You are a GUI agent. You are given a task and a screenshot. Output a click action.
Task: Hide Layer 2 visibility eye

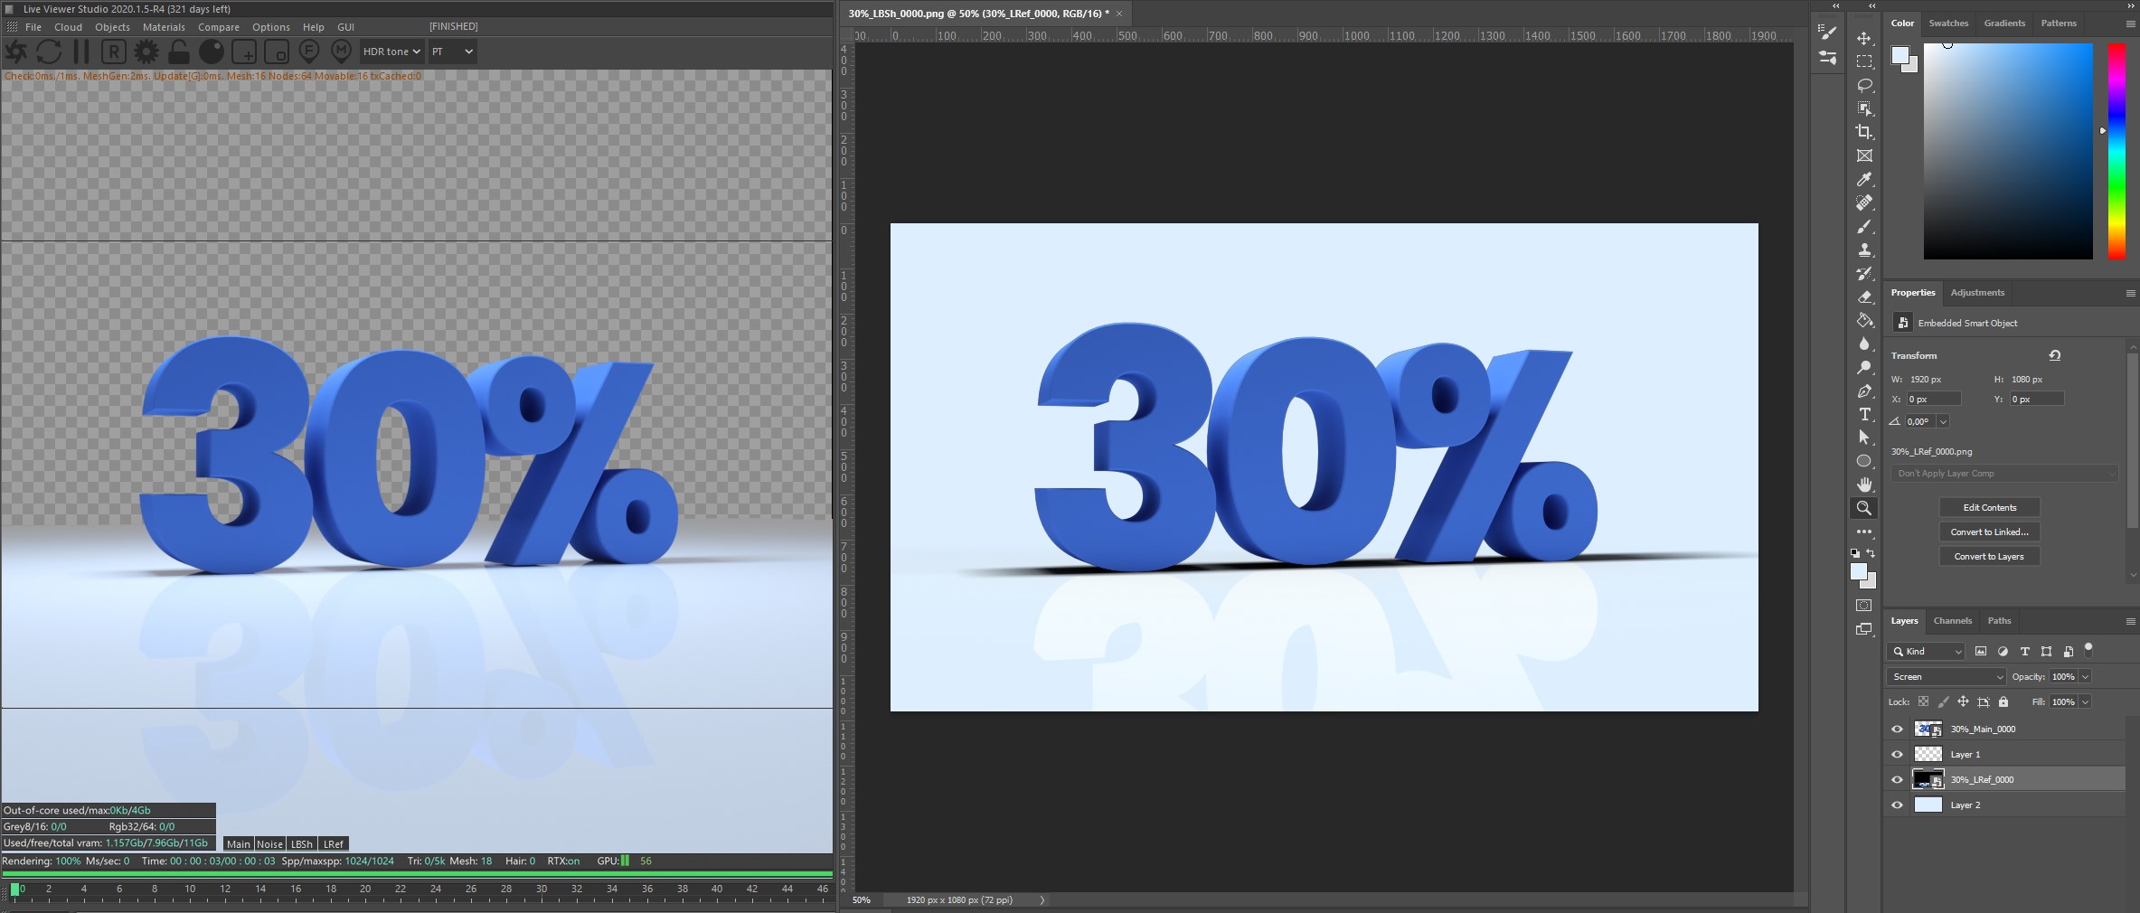(1898, 805)
